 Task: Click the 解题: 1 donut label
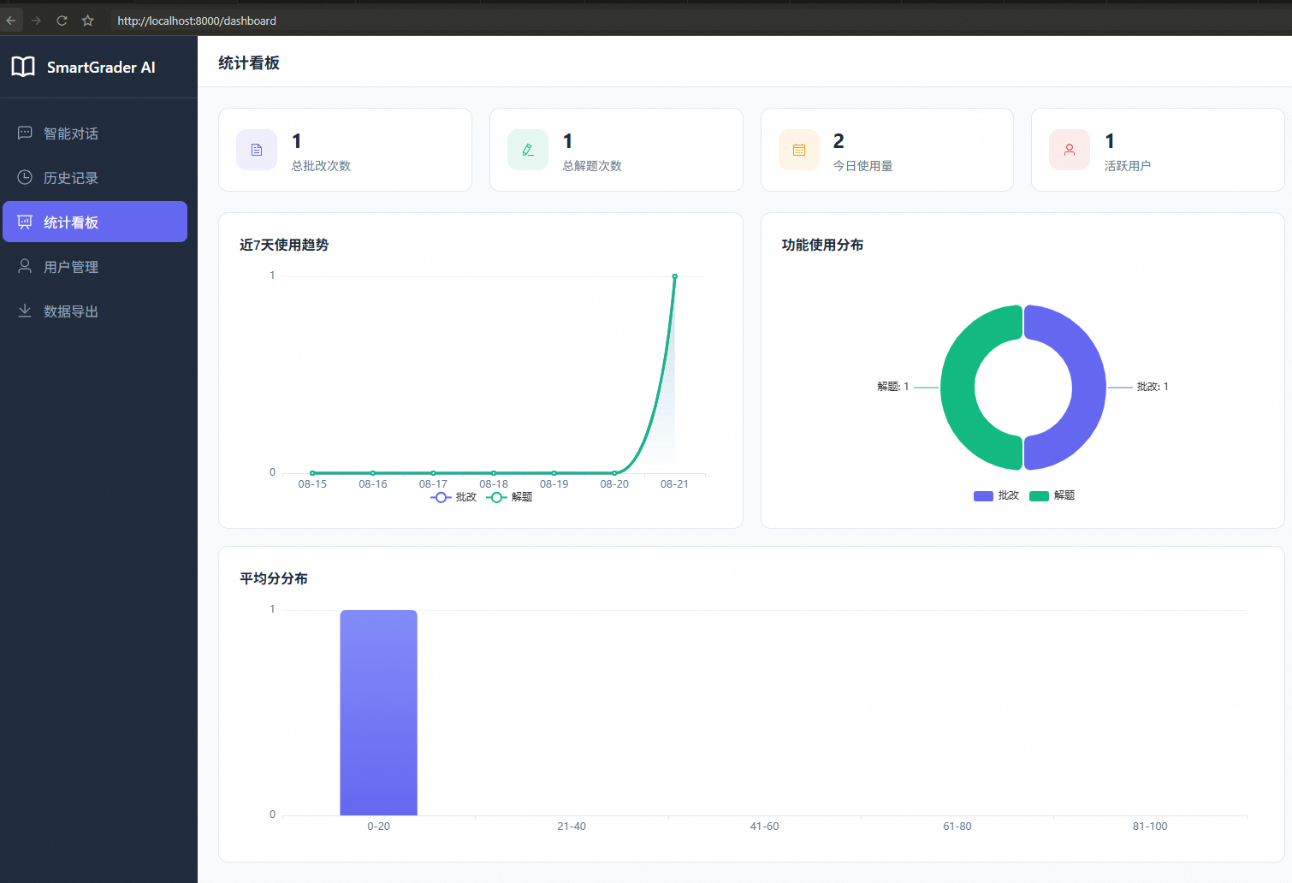[892, 387]
